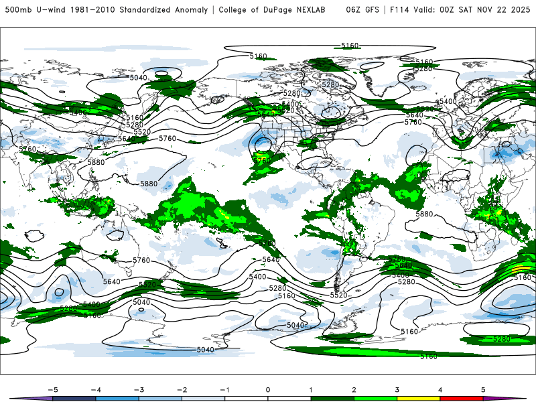Click the colorbar tick label '2'
536x402 pixels.
tap(354, 390)
